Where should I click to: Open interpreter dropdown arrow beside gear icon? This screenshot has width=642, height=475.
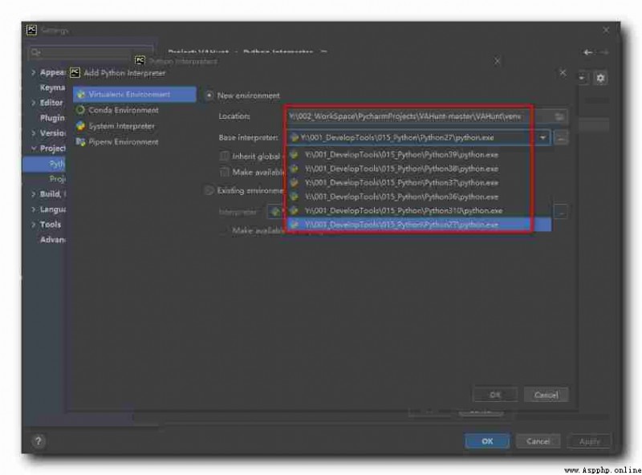click(x=582, y=78)
